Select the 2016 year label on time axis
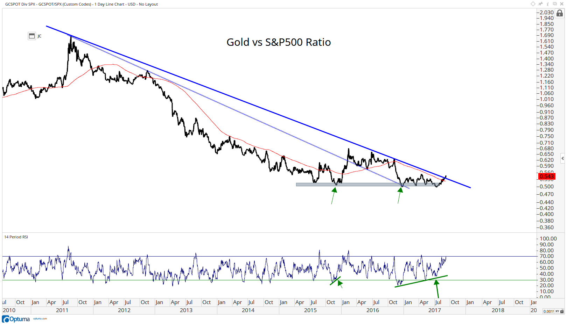 [x=373, y=310]
